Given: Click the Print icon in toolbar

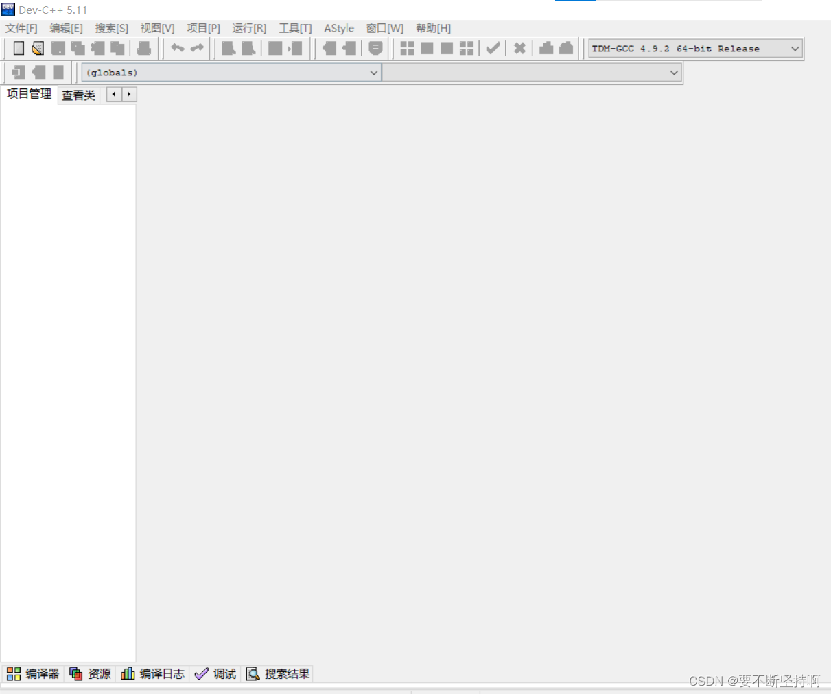Looking at the screenshot, I should (144, 48).
